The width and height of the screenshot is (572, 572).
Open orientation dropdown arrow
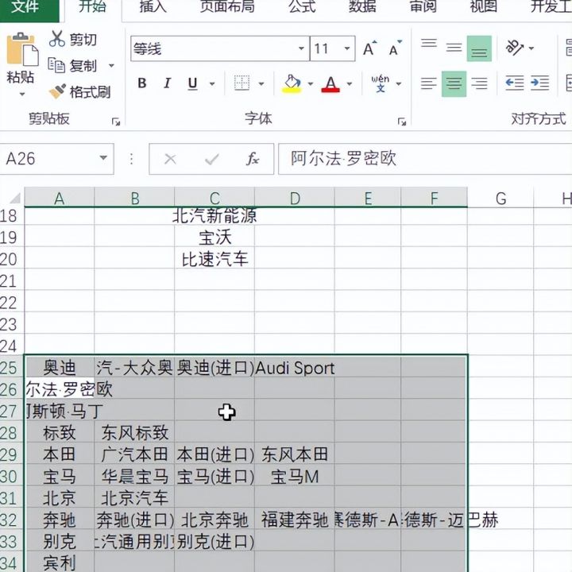(531, 48)
